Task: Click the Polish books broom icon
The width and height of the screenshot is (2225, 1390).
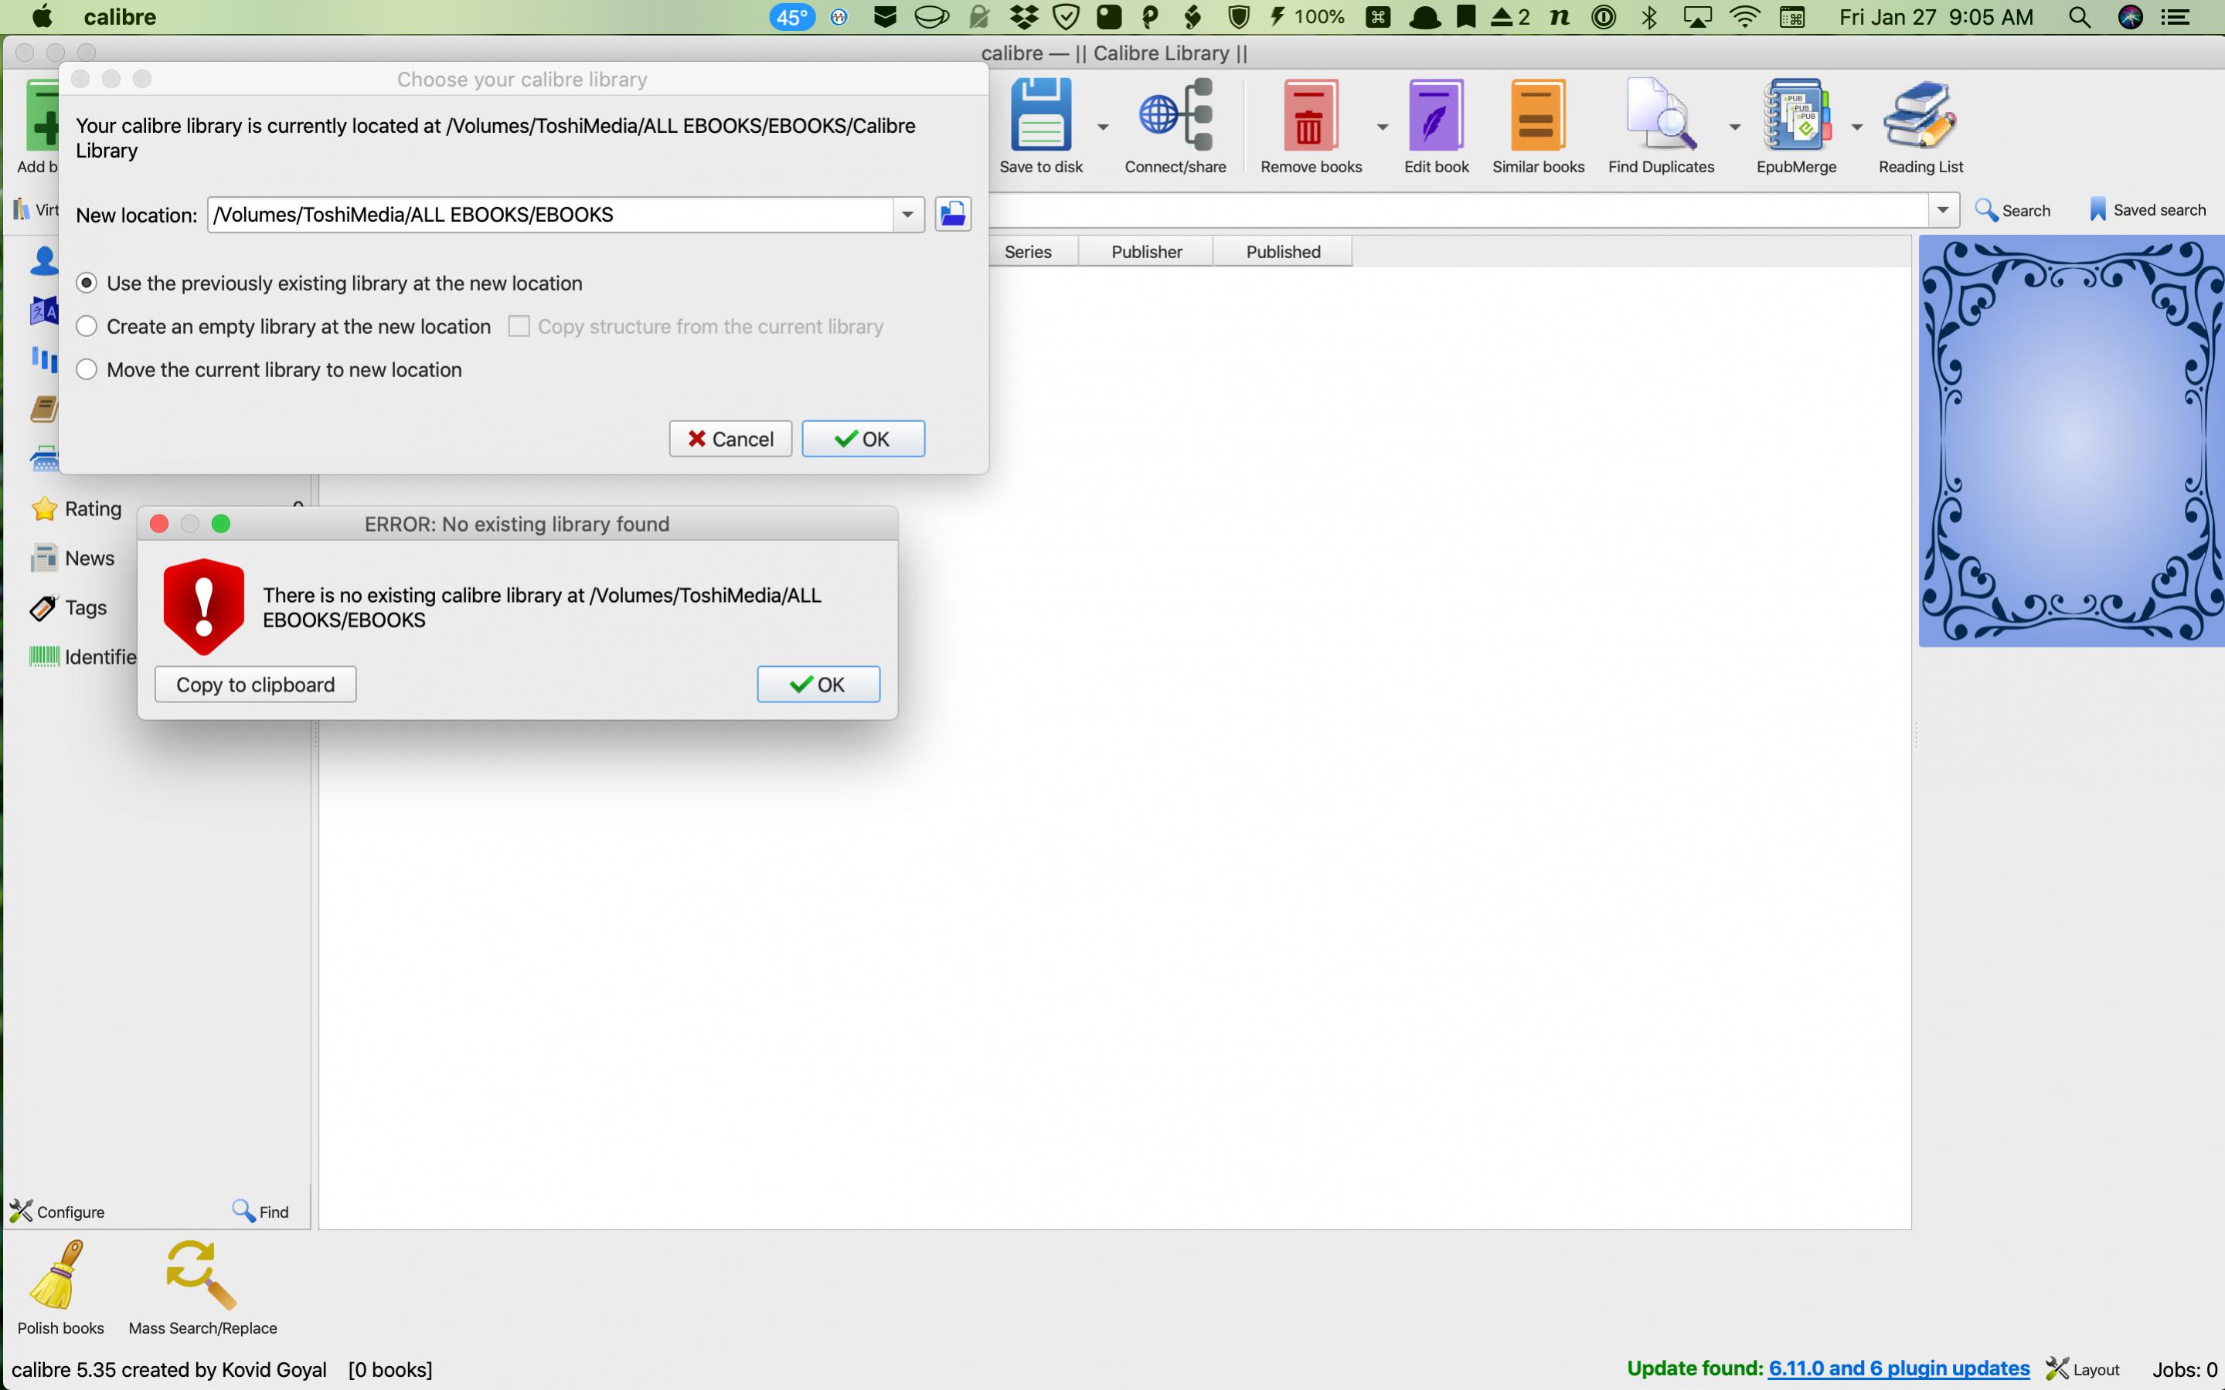Action: click(x=59, y=1275)
